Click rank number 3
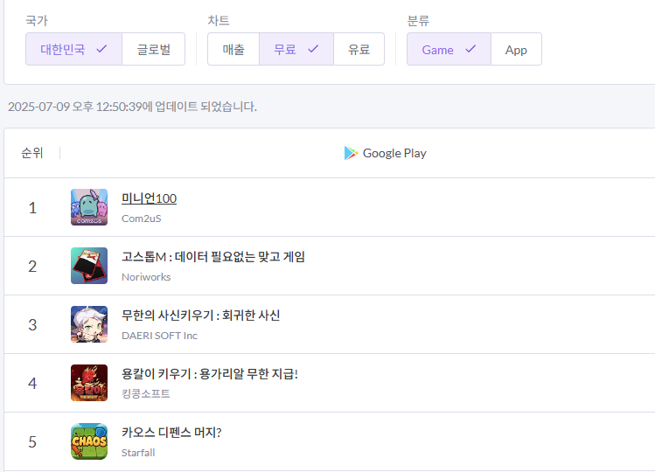655x472 pixels. coord(32,324)
